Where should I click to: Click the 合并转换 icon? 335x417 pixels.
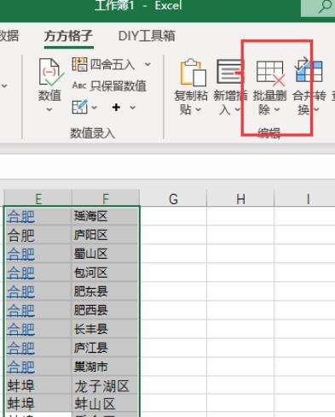pos(309,70)
